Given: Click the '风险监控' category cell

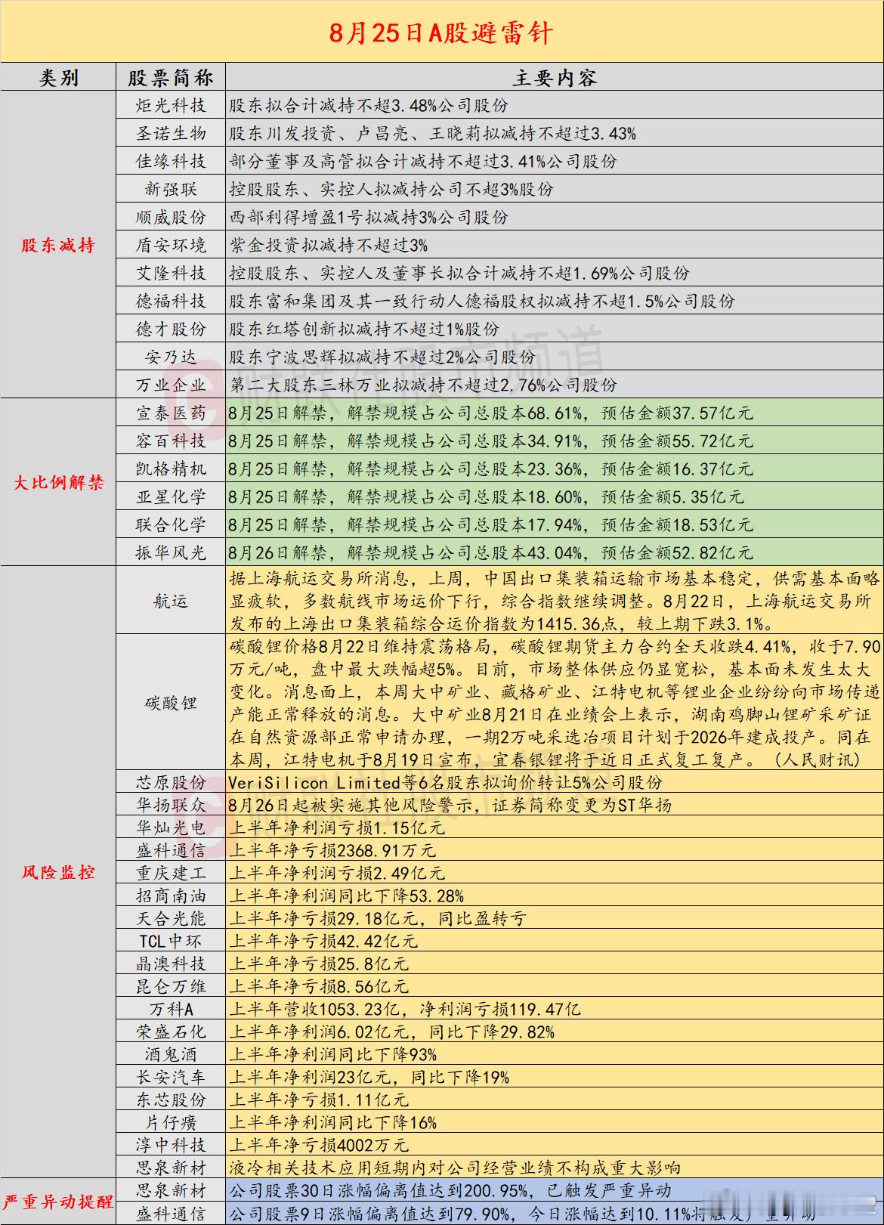Looking at the screenshot, I should [x=58, y=872].
